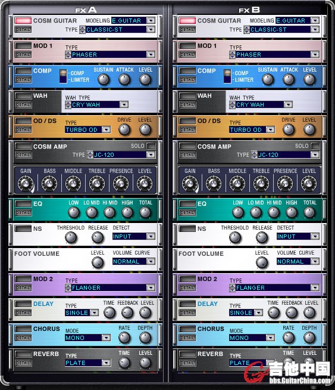Enable NS noise suppressor in FX A
The height and width of the screenshot is (390, 335).
23,228
